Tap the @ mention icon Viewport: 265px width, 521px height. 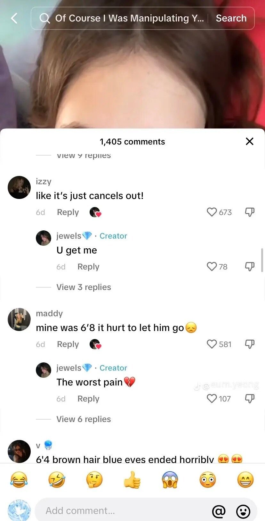219,511
